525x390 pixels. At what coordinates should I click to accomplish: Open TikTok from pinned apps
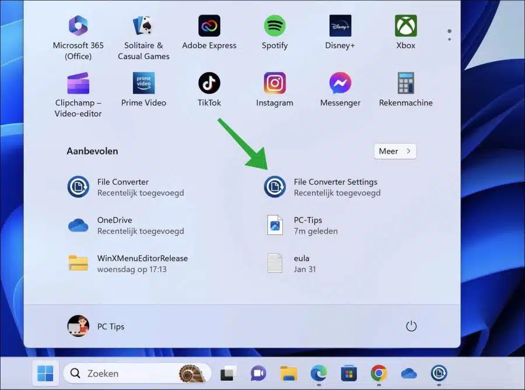pyautogui.click(x=209, y=89)
